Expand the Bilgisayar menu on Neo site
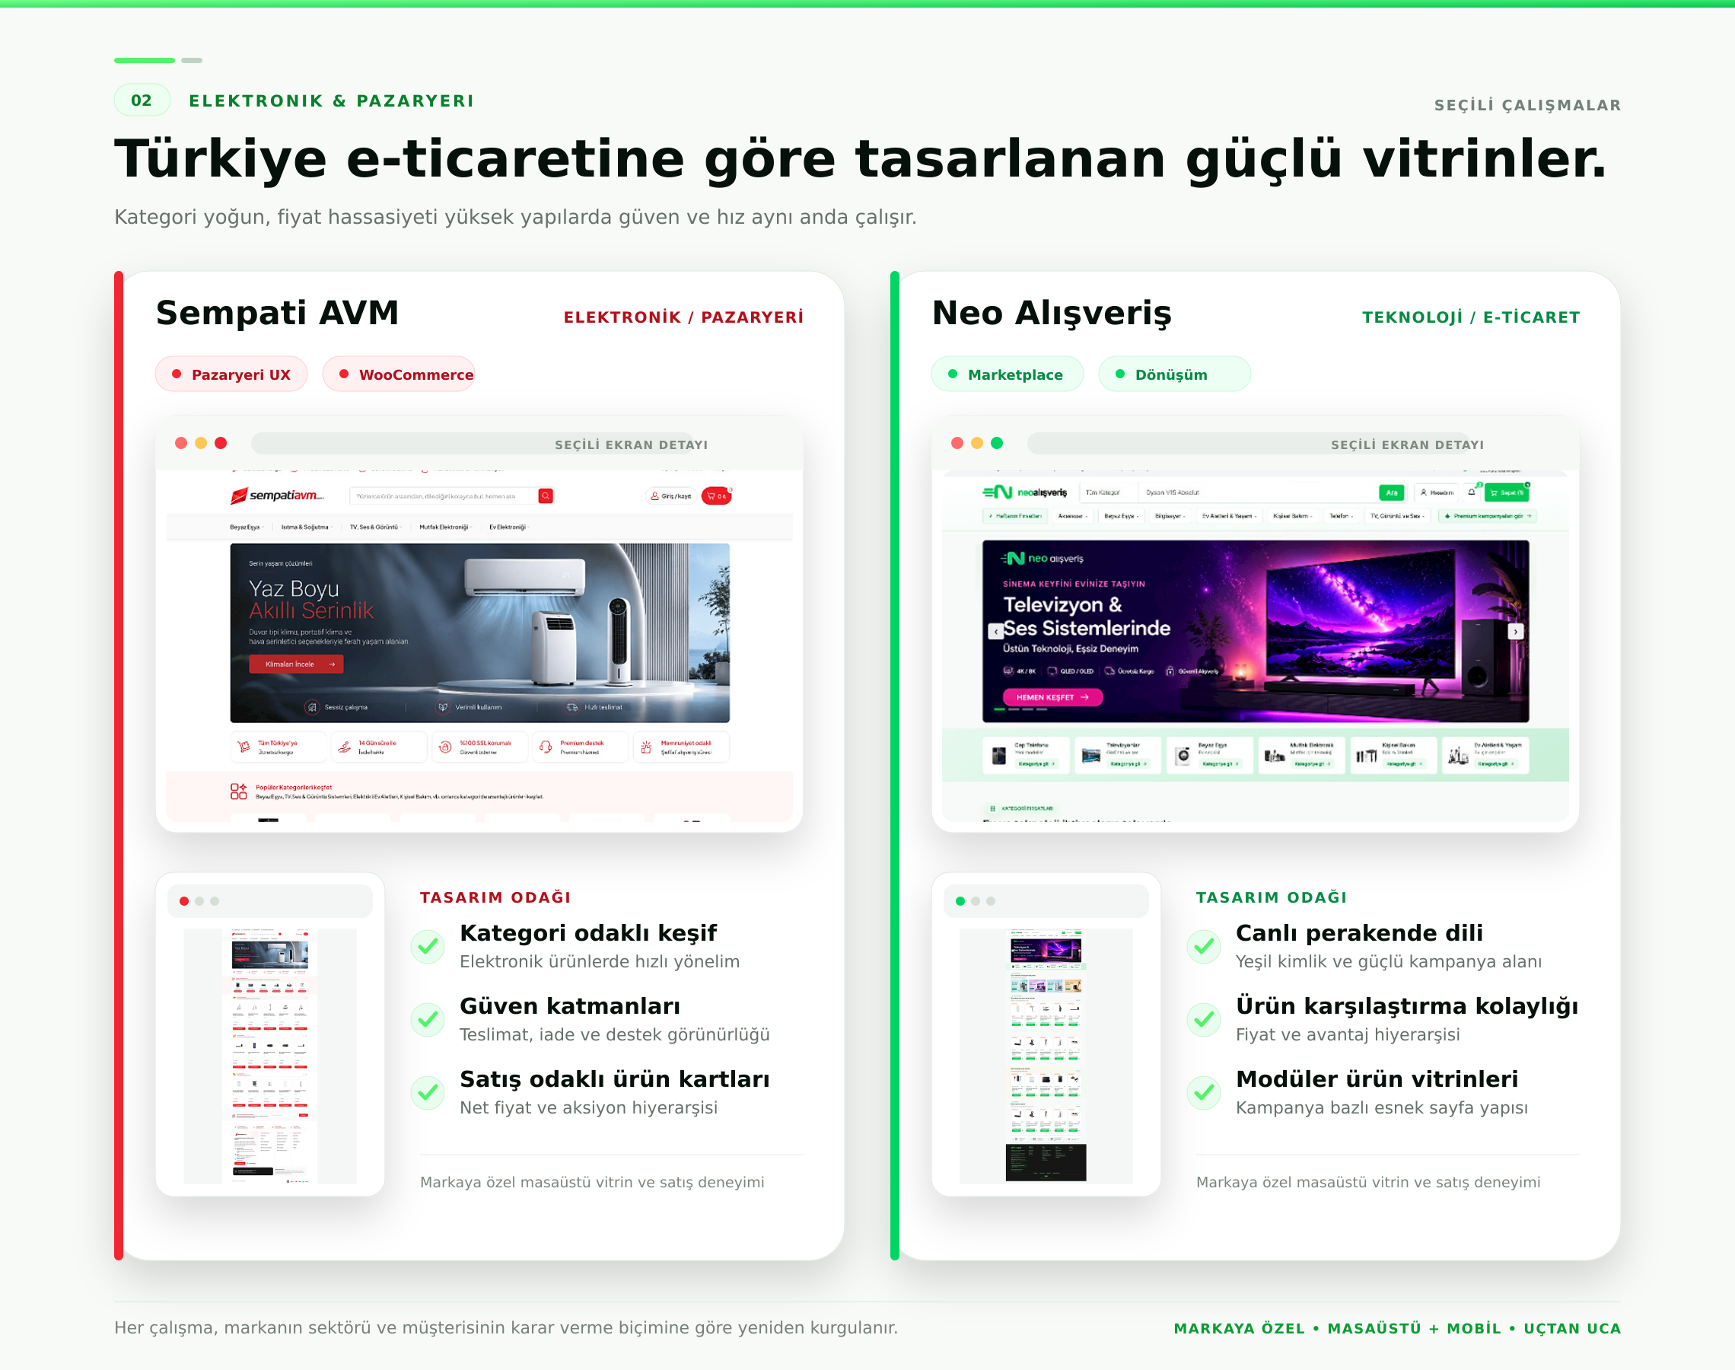The width and height of the screenshot is (1735, 1370). pos(1170,516)
